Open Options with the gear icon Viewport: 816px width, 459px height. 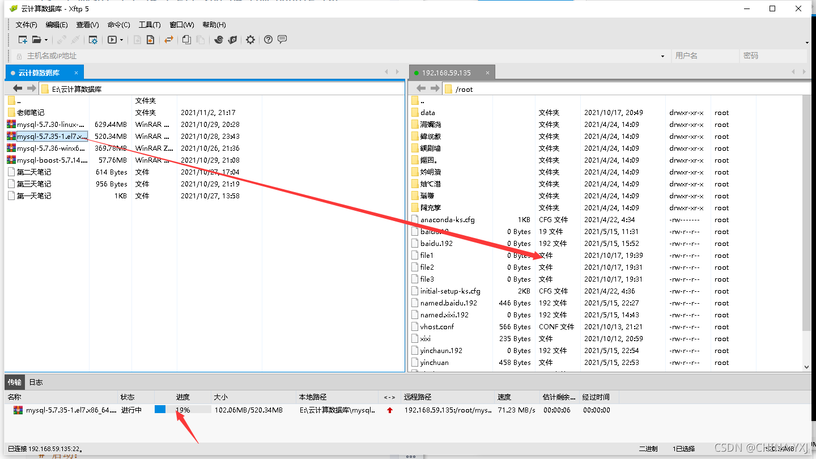click(x=250, y=40)
